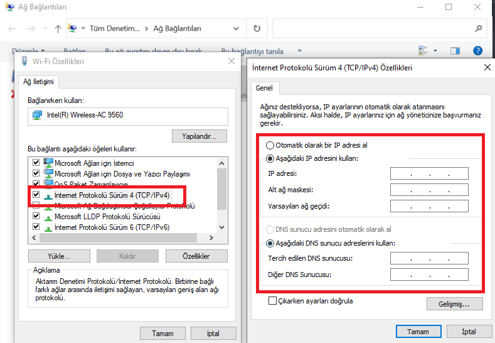Click the Control Panel icon in the address bar

click(73, 28)
